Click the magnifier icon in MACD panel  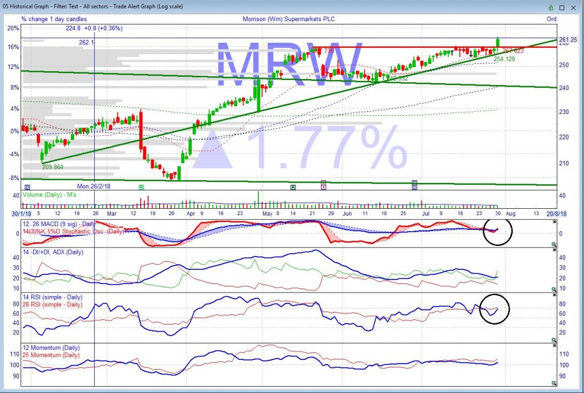point(554,244)
